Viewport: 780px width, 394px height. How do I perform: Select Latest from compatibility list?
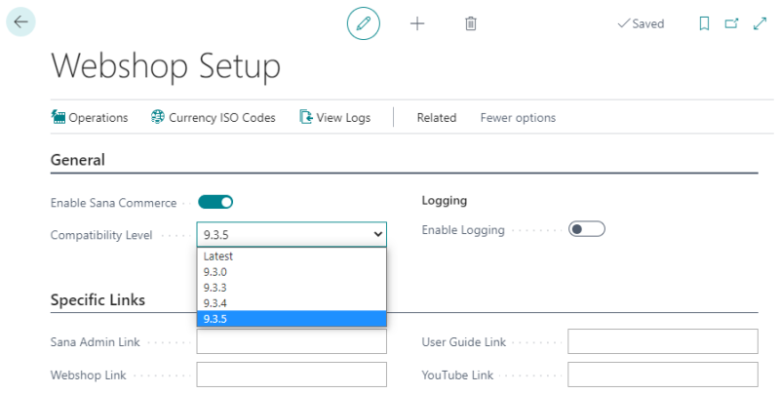[292, 256]
